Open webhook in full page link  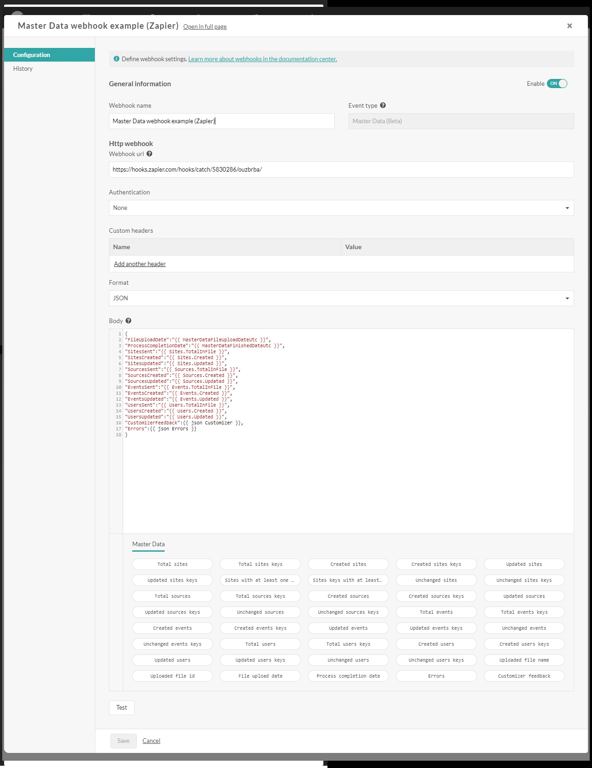coord(205,27)
